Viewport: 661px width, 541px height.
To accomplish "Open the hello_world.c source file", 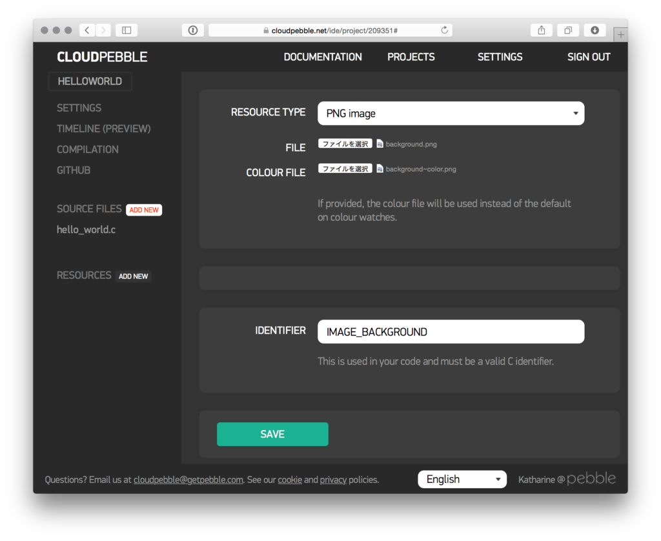I will point(86,229).
